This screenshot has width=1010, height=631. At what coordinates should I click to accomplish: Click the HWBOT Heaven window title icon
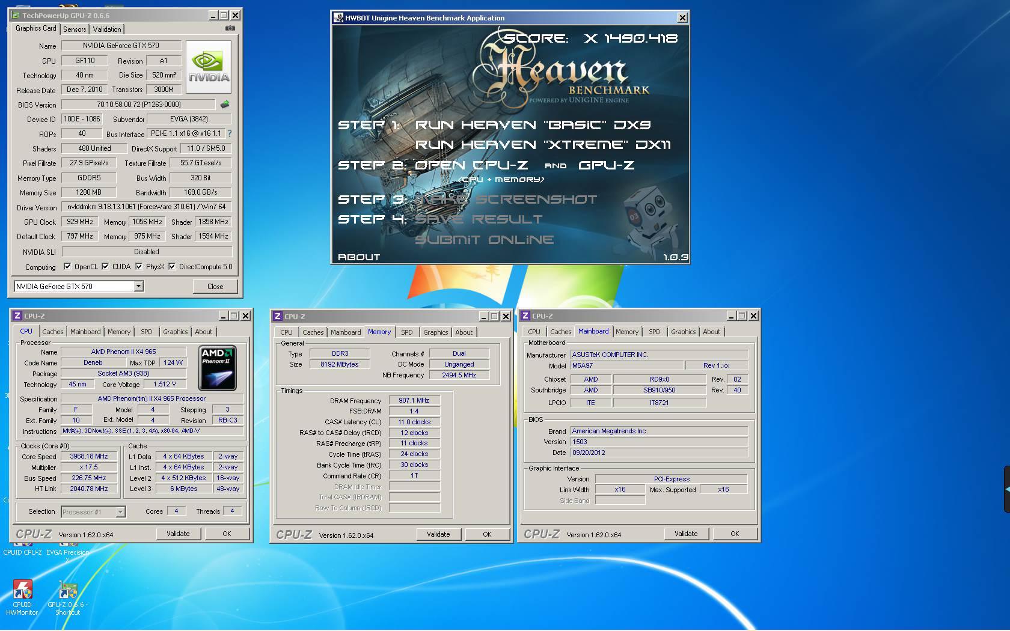click(338, 18)
